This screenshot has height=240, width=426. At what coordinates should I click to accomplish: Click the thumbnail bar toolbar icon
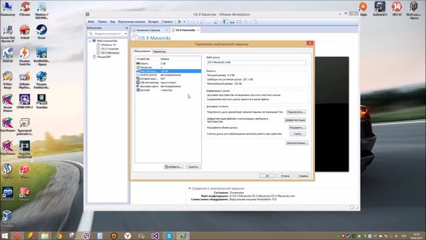[232, 22]
